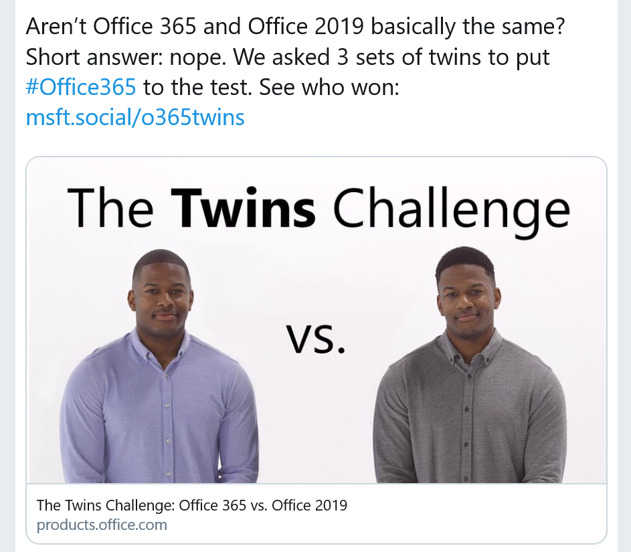This screenshot has width=631, height=552.
Task: Open the msft.social/o365twins link
Action: [x=135, y=118]
